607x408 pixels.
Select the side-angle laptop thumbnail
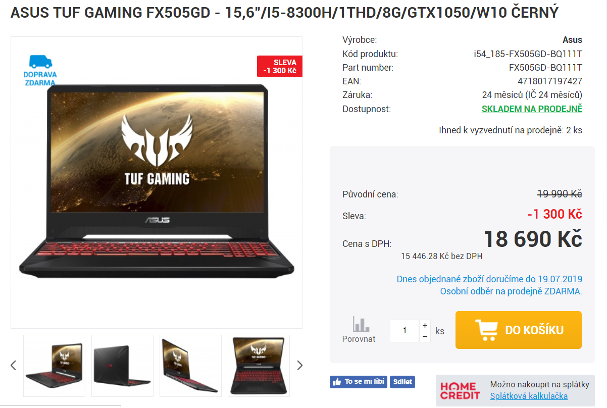pos(190,366)
